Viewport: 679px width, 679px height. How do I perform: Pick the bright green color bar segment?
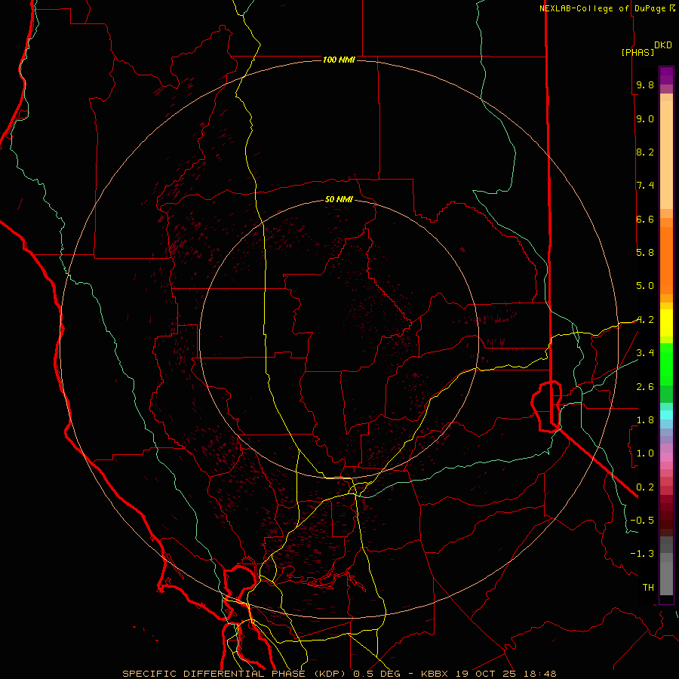point(666,364)
